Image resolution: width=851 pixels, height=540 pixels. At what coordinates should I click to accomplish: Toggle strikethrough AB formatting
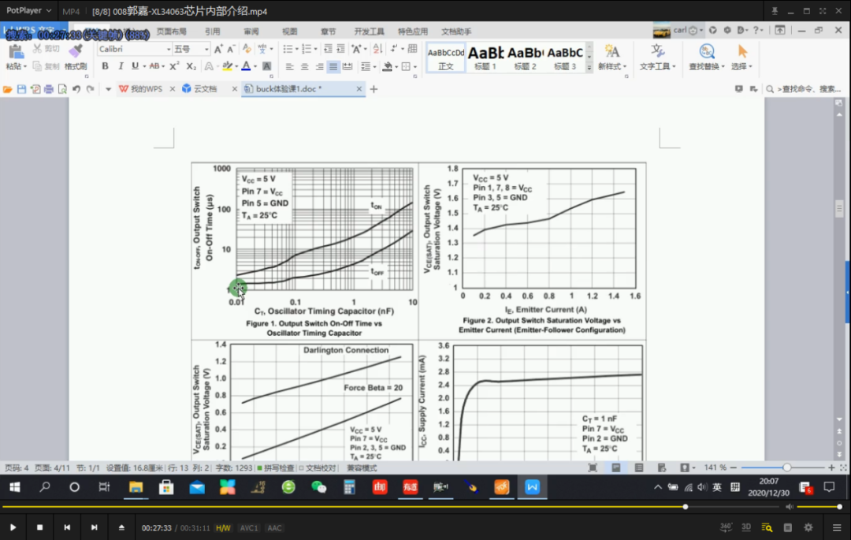point(154,66)
